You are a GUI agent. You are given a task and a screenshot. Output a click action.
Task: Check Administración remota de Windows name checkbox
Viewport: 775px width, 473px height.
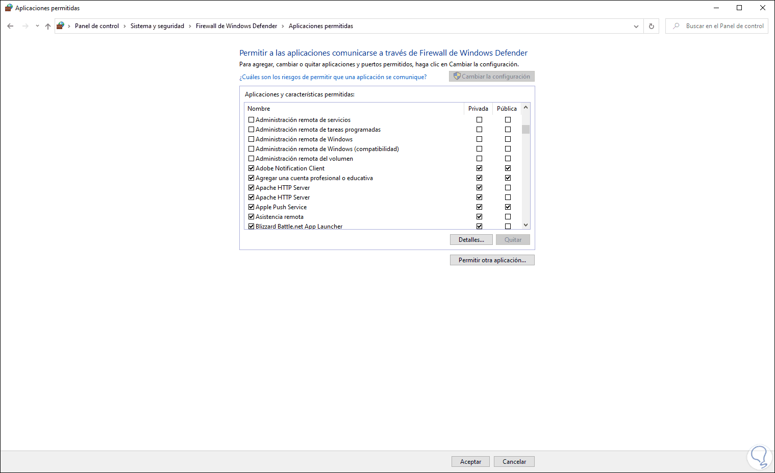251,139
